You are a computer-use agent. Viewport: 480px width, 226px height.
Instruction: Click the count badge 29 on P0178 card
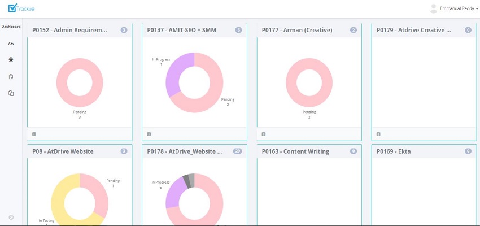pyautogui.click(x=238, y=151)
